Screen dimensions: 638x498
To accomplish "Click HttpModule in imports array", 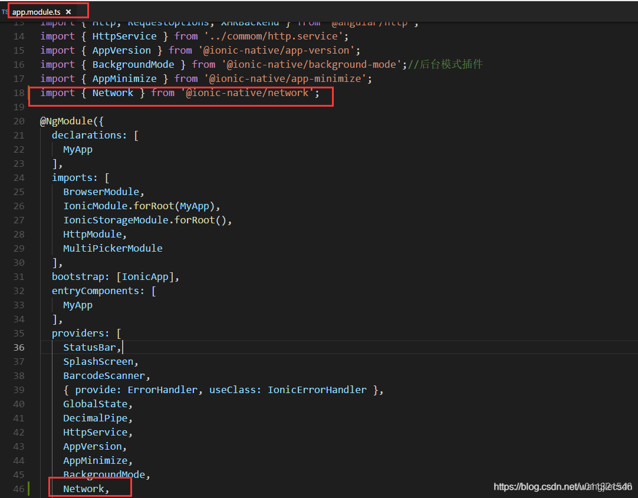I will tap(93, 235).
